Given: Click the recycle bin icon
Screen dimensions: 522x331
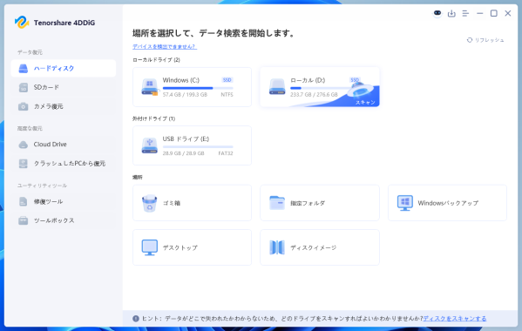Looking at the screenshot, I should [x=150, y=203].
